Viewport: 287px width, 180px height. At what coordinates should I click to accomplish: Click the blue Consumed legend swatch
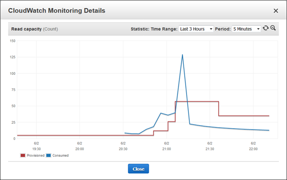48,155
